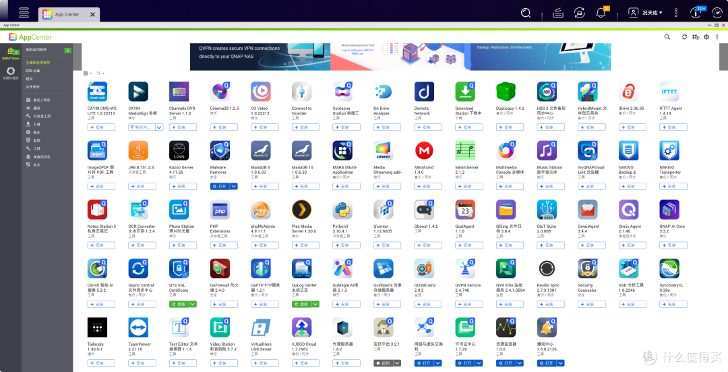This screenshot has height=372, width=728.
Task: Expand Malware Remover open button dropdown arrow
Action: 233,186
